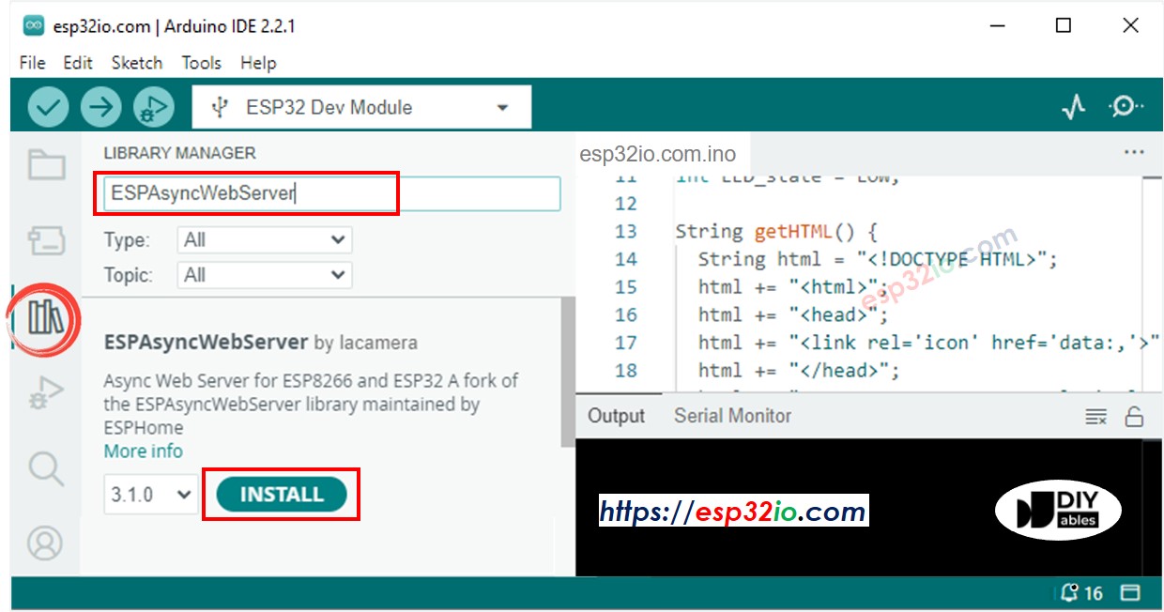This screenshot has height=612, width=1164.
Task: Open the Debug panel in sidebar
Action: point(46,393)
